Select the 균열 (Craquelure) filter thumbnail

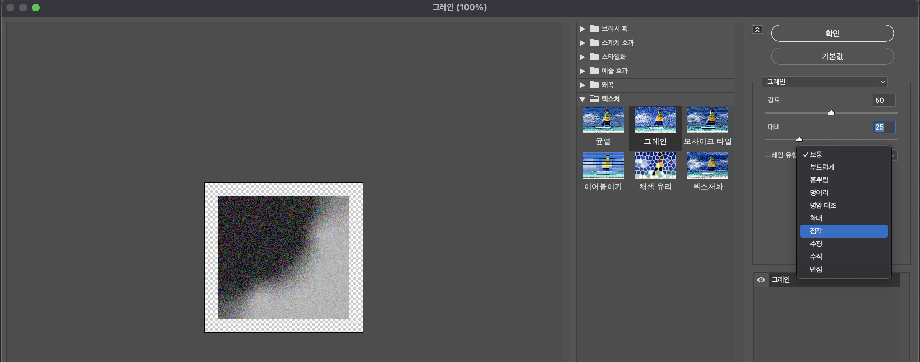tap(603, 120)
